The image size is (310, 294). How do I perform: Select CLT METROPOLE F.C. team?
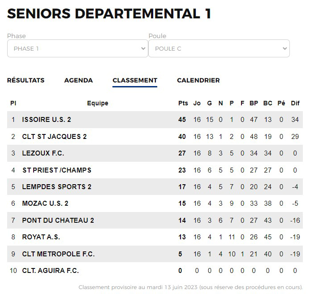(x=58, y=254)
